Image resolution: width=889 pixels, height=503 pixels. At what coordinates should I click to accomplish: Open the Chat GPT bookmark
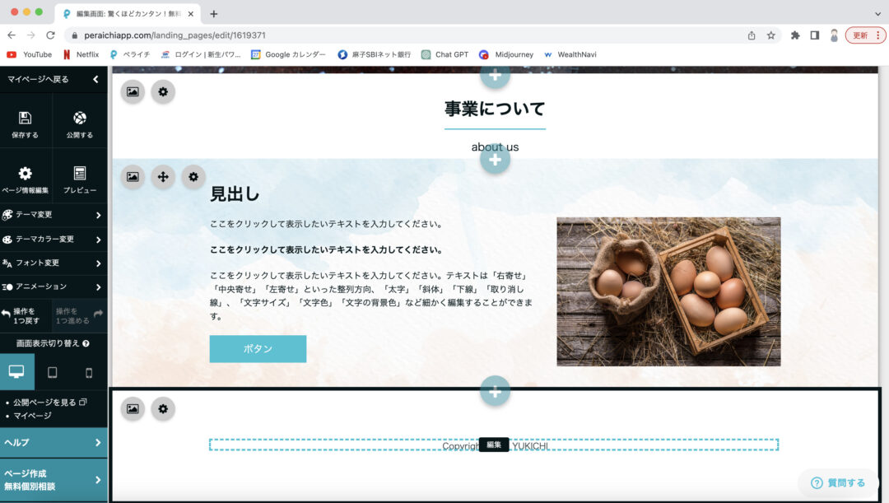(444, 54)
